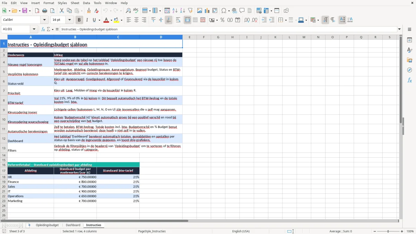This screenshot has height=234, width=416.
Task: Expand background highlight color dropdown arrow
Action: pyautogui.click(x=122, y=20)
